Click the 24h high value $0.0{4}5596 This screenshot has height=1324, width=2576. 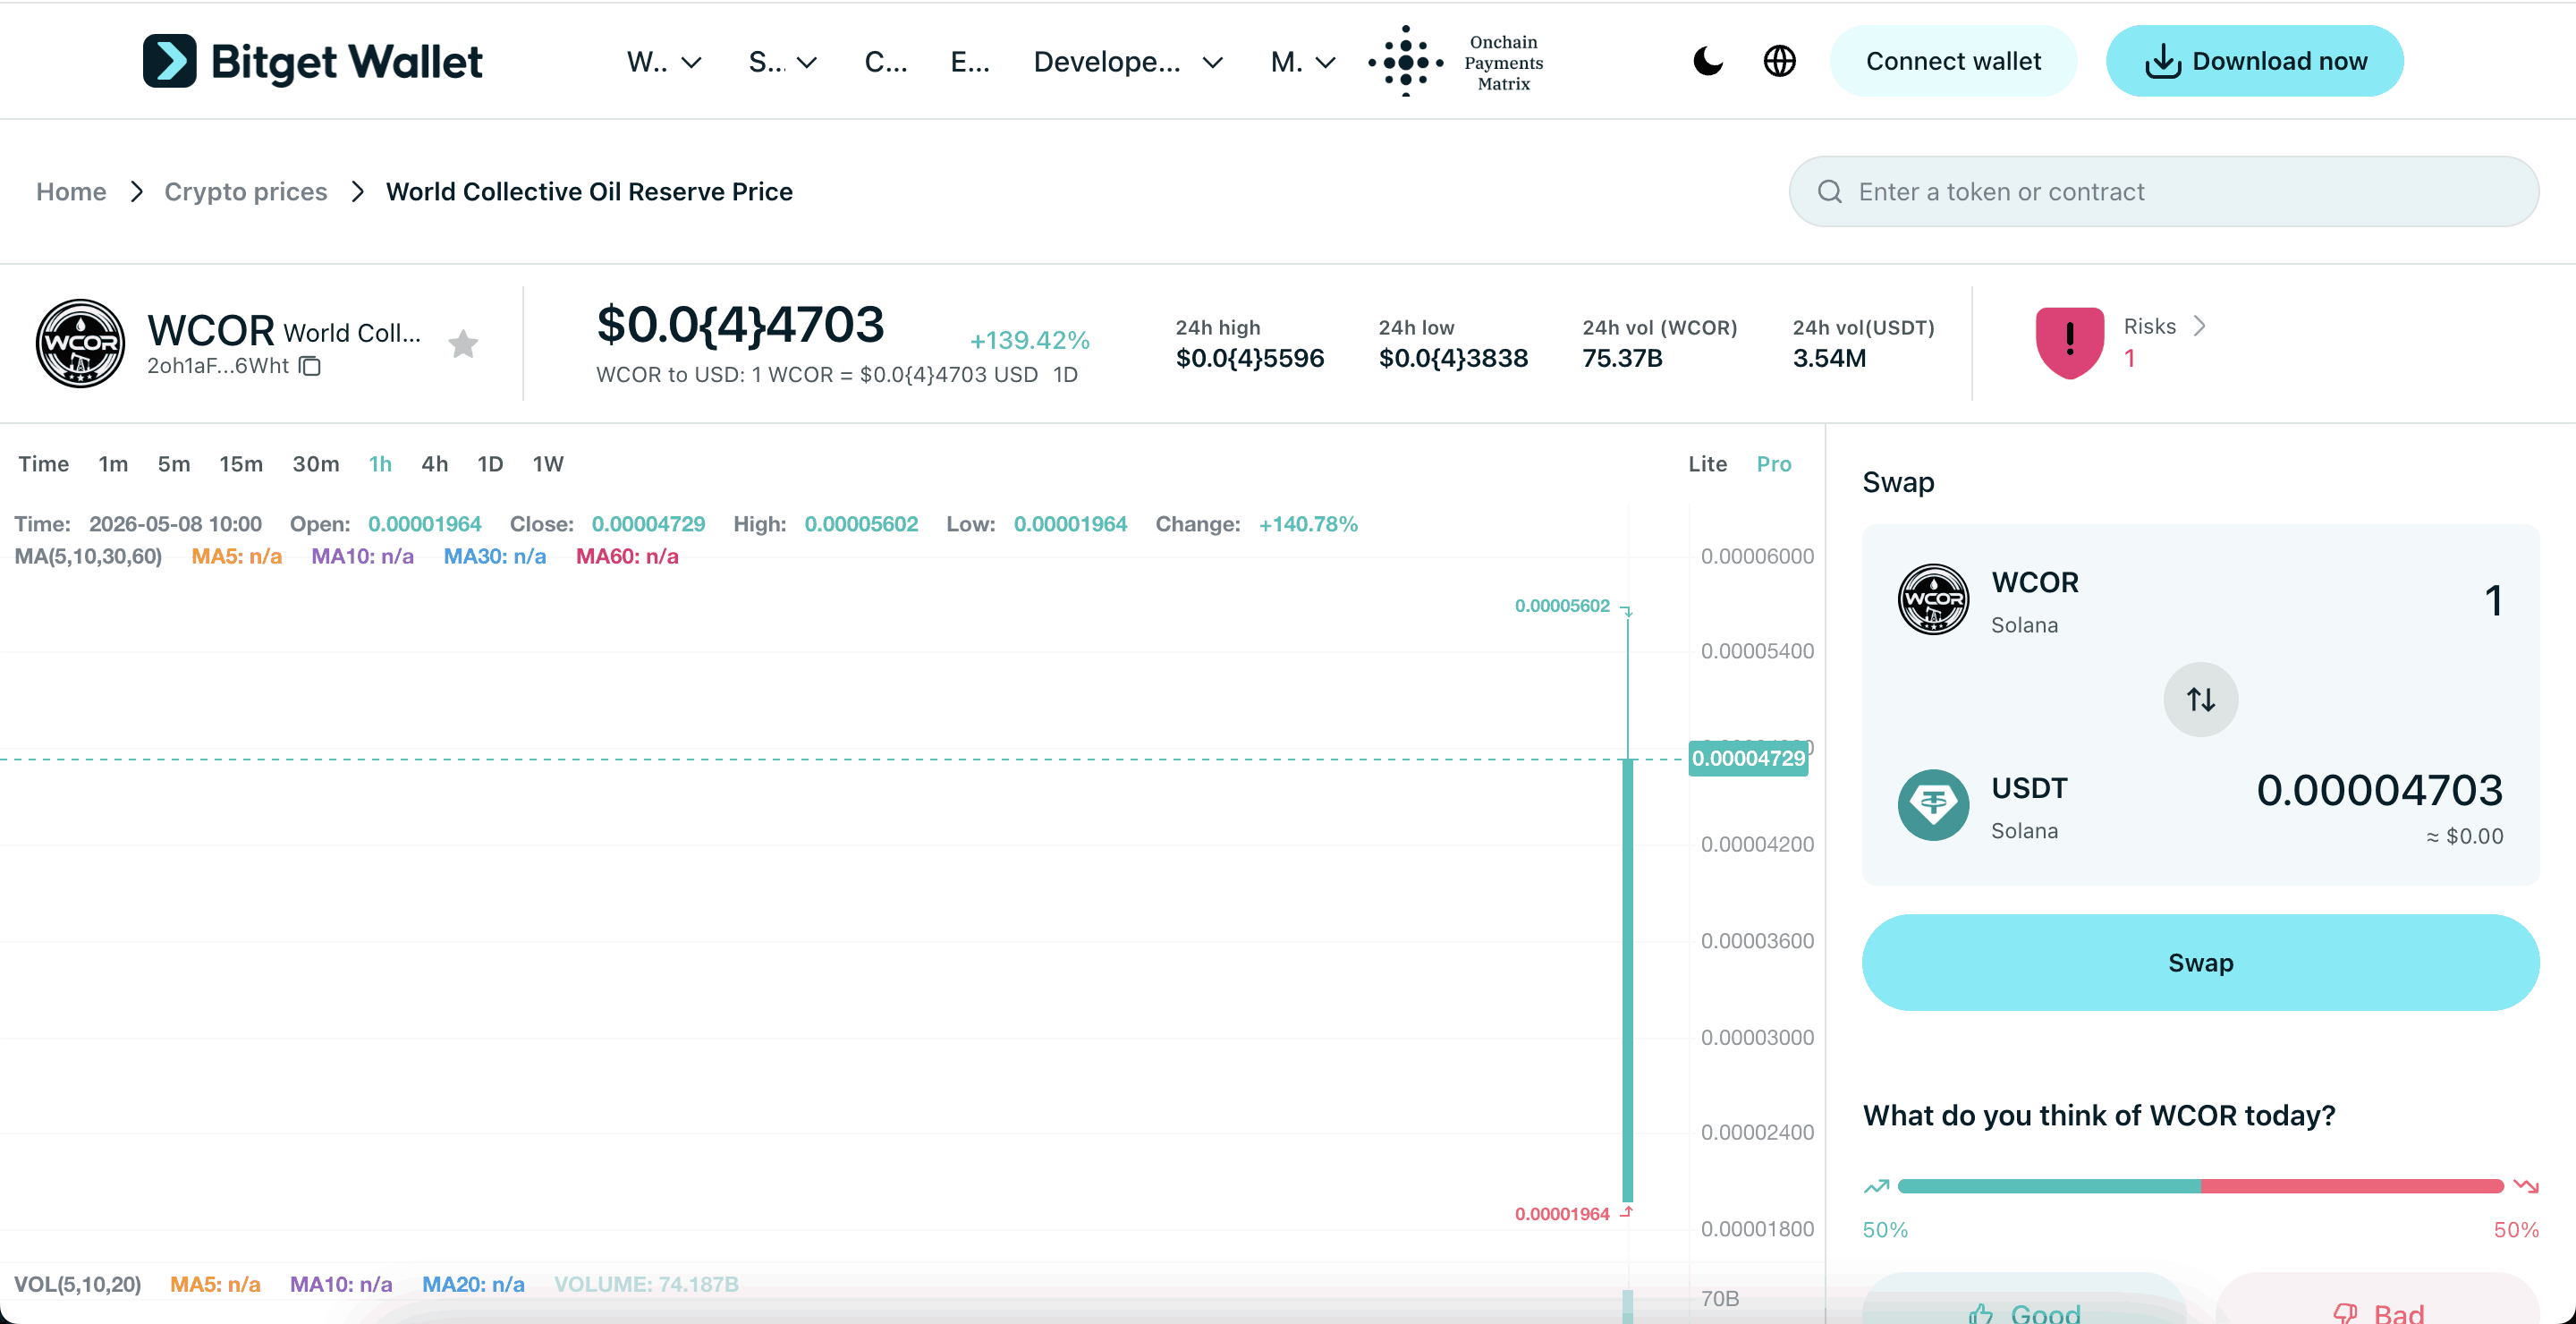tap(1249, 358)
